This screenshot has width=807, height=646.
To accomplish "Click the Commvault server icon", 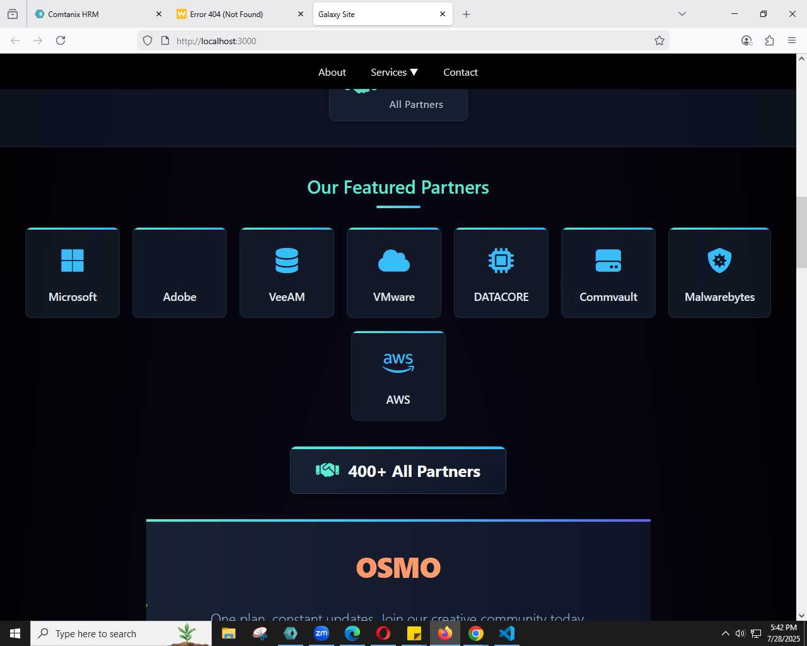I will tap(608, 261).
